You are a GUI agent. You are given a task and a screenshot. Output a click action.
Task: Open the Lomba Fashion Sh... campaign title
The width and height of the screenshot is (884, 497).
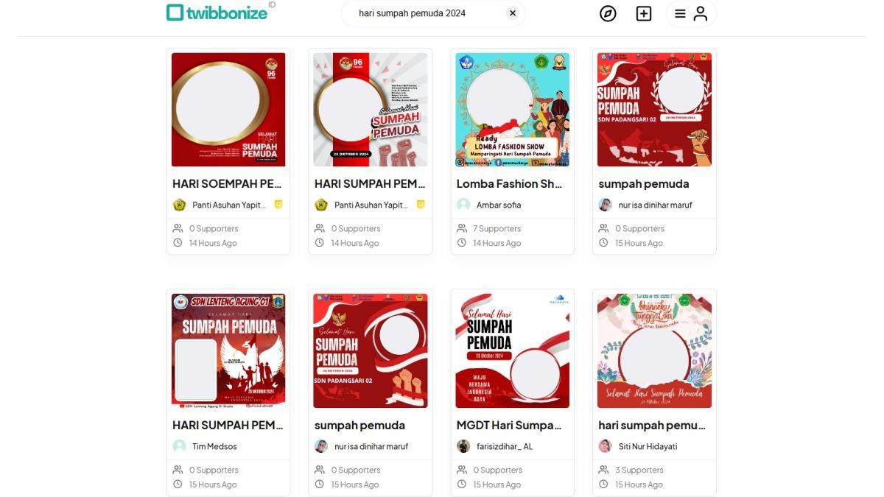(510, 183)
